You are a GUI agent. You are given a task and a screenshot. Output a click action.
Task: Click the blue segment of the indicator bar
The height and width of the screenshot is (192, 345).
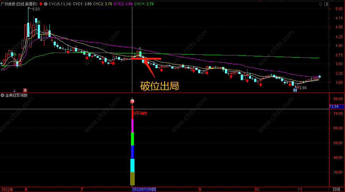click(x=133, y=152)
